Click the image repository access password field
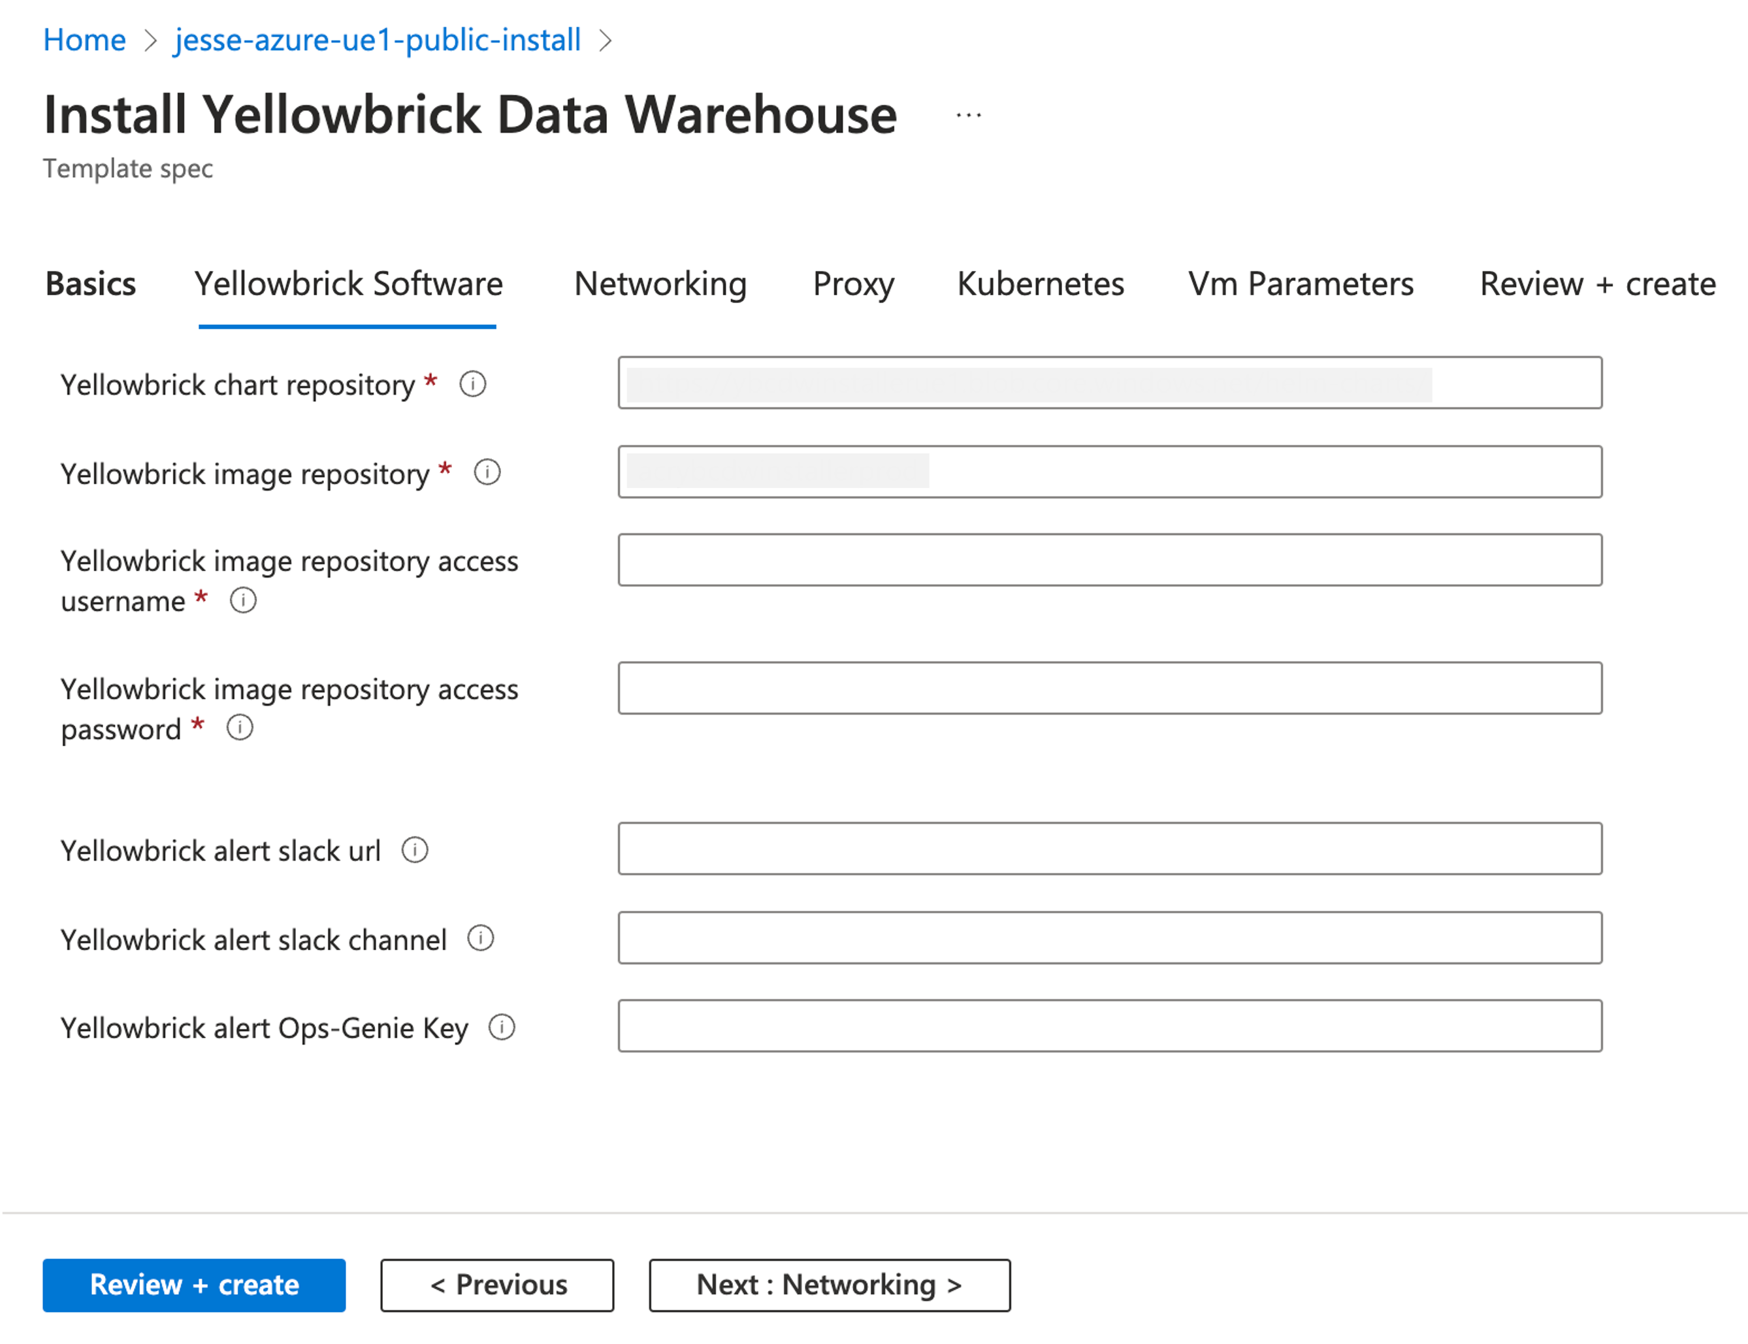1748x1344 pixels. pyautogui.click(x=1110, y=687)
